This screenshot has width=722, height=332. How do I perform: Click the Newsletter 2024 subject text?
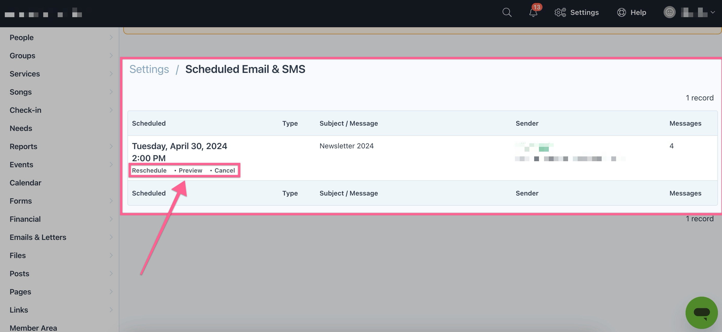click(x=346, y=146)
